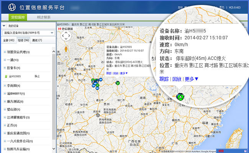Click the map pan navigation control

[66, 36]
